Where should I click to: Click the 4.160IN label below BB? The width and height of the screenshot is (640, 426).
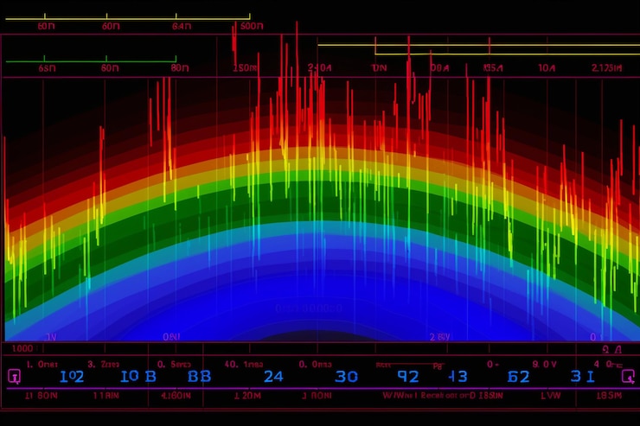(x=176, y=396)
